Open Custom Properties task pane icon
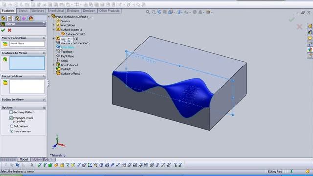 [x=310, y=55]
